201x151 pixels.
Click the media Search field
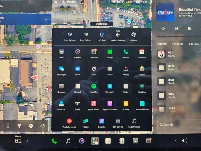click(179, 124)
